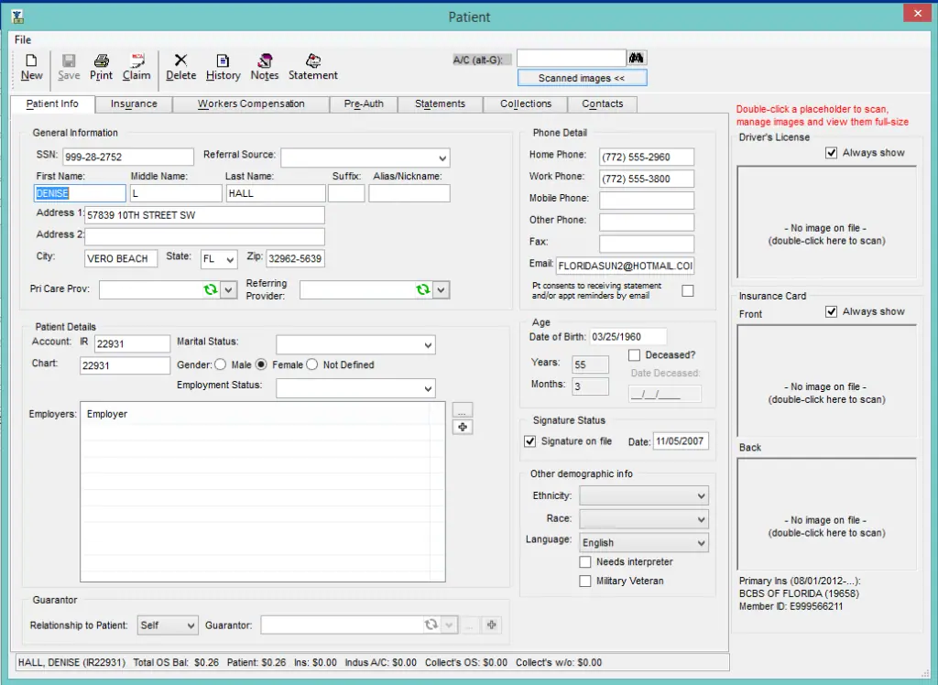Open the Notes icon

click(264, 65)
